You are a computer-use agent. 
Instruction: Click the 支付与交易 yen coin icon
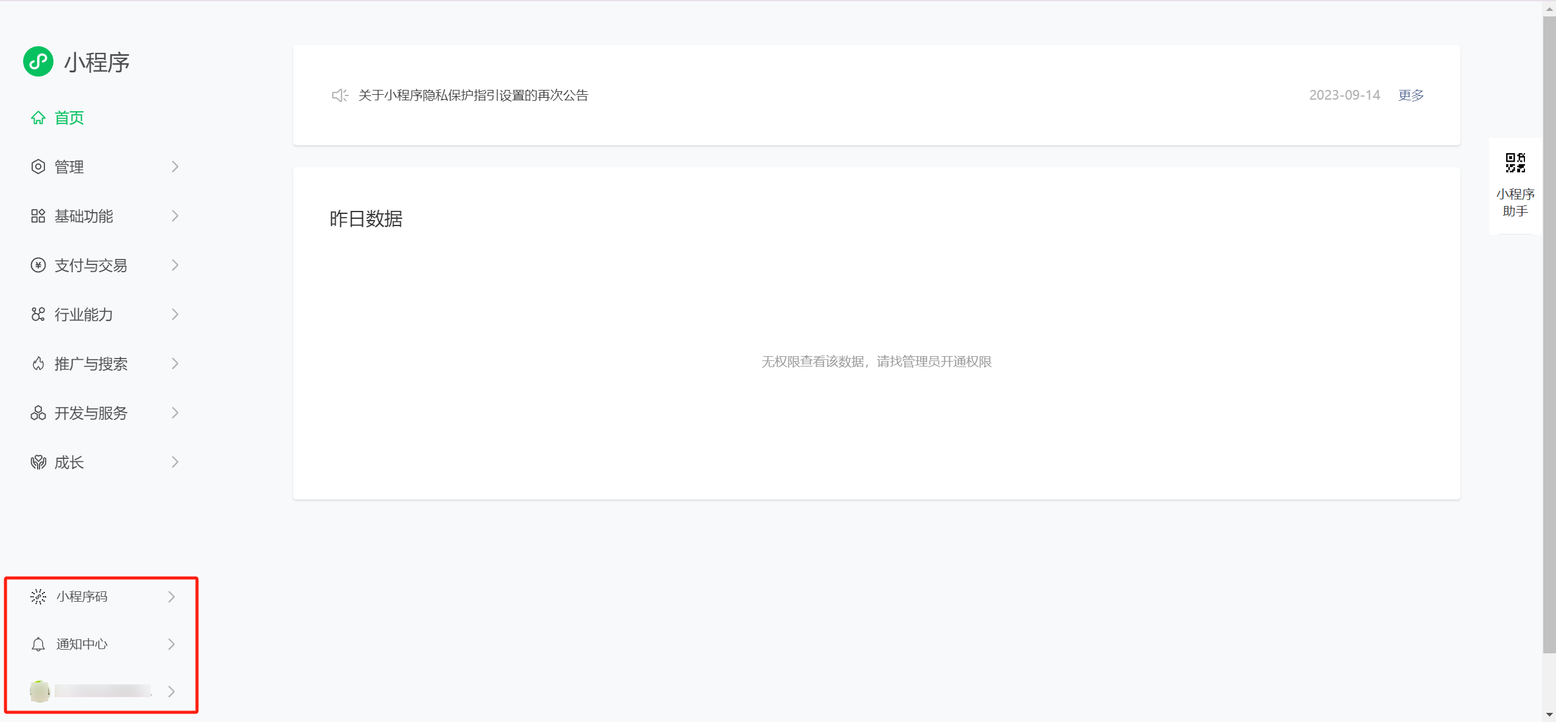click(38, 265)
